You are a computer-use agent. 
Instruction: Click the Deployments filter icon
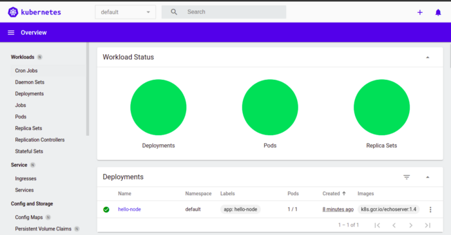point(407,177)
